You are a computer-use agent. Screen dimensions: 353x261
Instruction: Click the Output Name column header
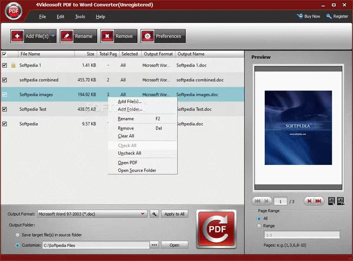[209, 54]
